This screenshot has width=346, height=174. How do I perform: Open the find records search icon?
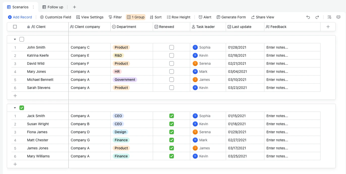coord(329,17)
